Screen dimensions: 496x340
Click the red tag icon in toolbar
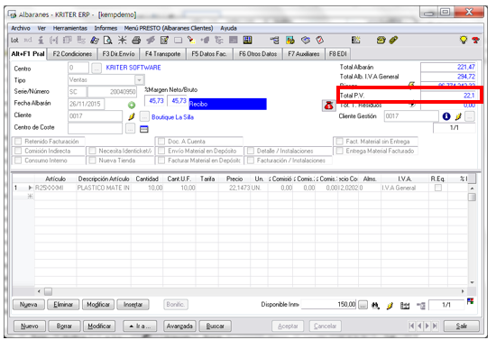click(320, 41)
